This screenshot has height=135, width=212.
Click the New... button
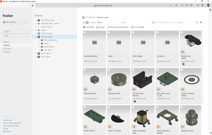click(16, 35)
